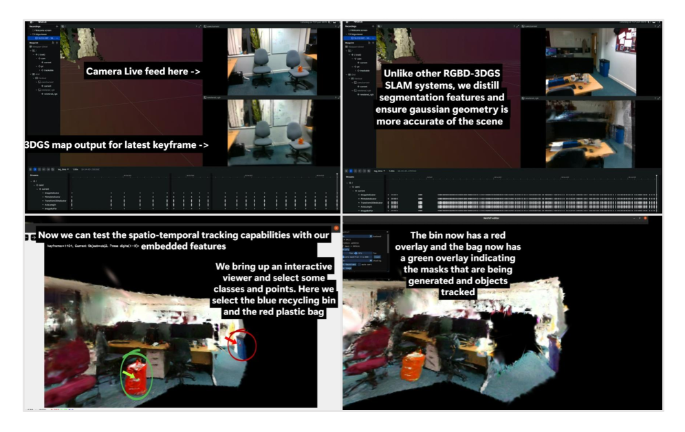Select the pt entity in Camera Live feed blueprint tree

(x=41, y=67)
